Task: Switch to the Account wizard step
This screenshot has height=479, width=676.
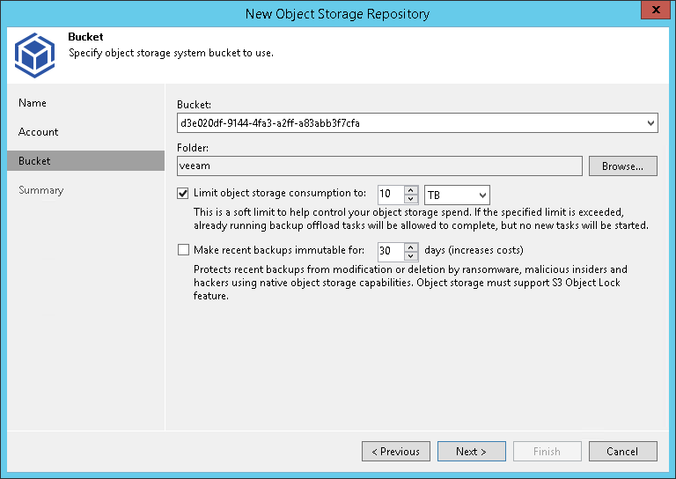Action: pyautogui.click(x=39, y=132)
